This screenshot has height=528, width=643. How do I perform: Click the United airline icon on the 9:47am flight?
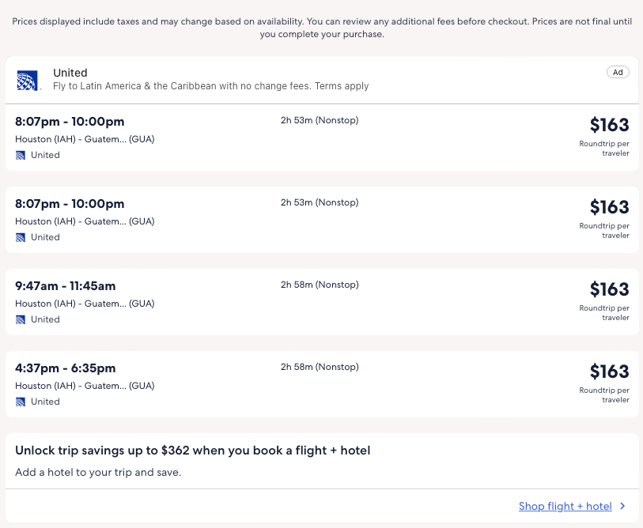click(21, 319)
